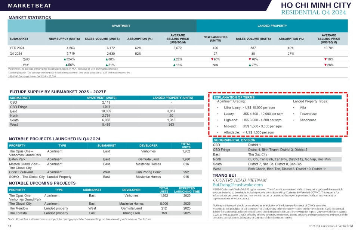Click the 'TRANG BUI' contact name
The width and height of the screenshot is (361, 233).
click(224, 176)
